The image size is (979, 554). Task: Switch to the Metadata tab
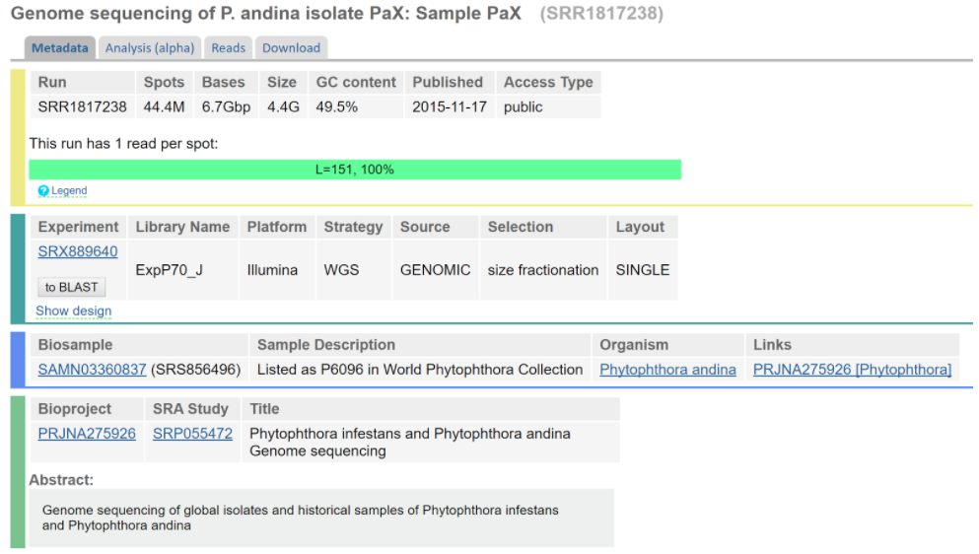coord(60,48)
